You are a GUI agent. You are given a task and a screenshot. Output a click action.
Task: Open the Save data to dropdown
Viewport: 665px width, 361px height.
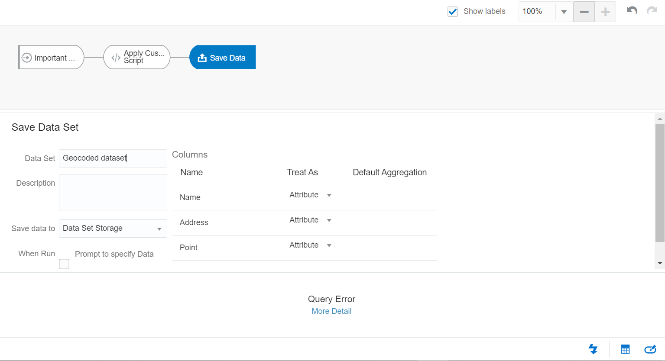point(113,228)
